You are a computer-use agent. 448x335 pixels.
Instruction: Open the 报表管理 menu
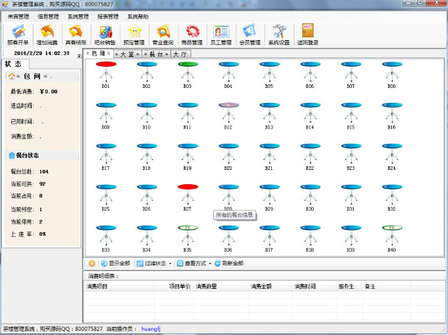108,17
